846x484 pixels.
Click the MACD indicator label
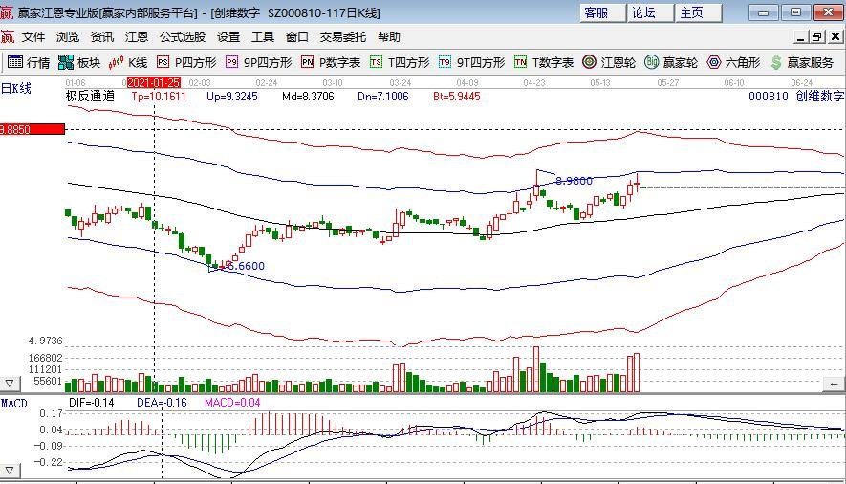[x=14, y=404]
